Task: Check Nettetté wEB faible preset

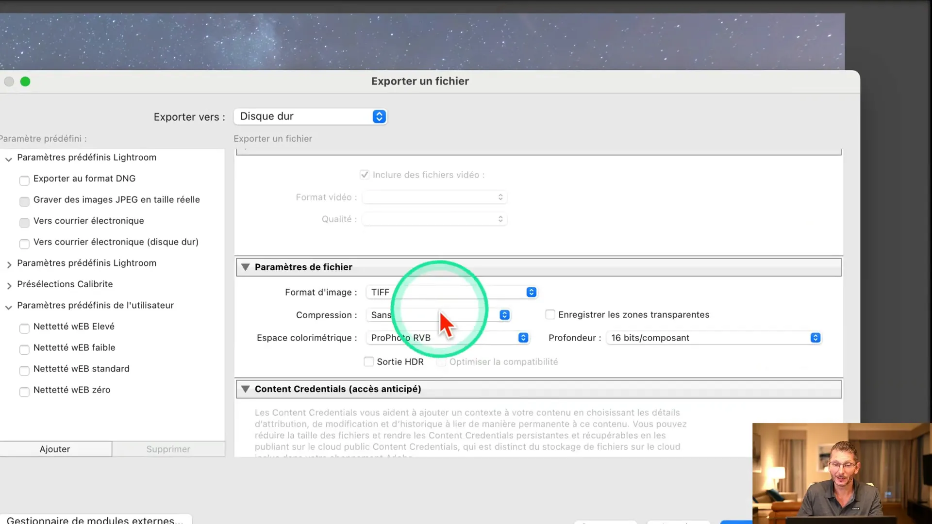Action: click(x=24, y=349)
